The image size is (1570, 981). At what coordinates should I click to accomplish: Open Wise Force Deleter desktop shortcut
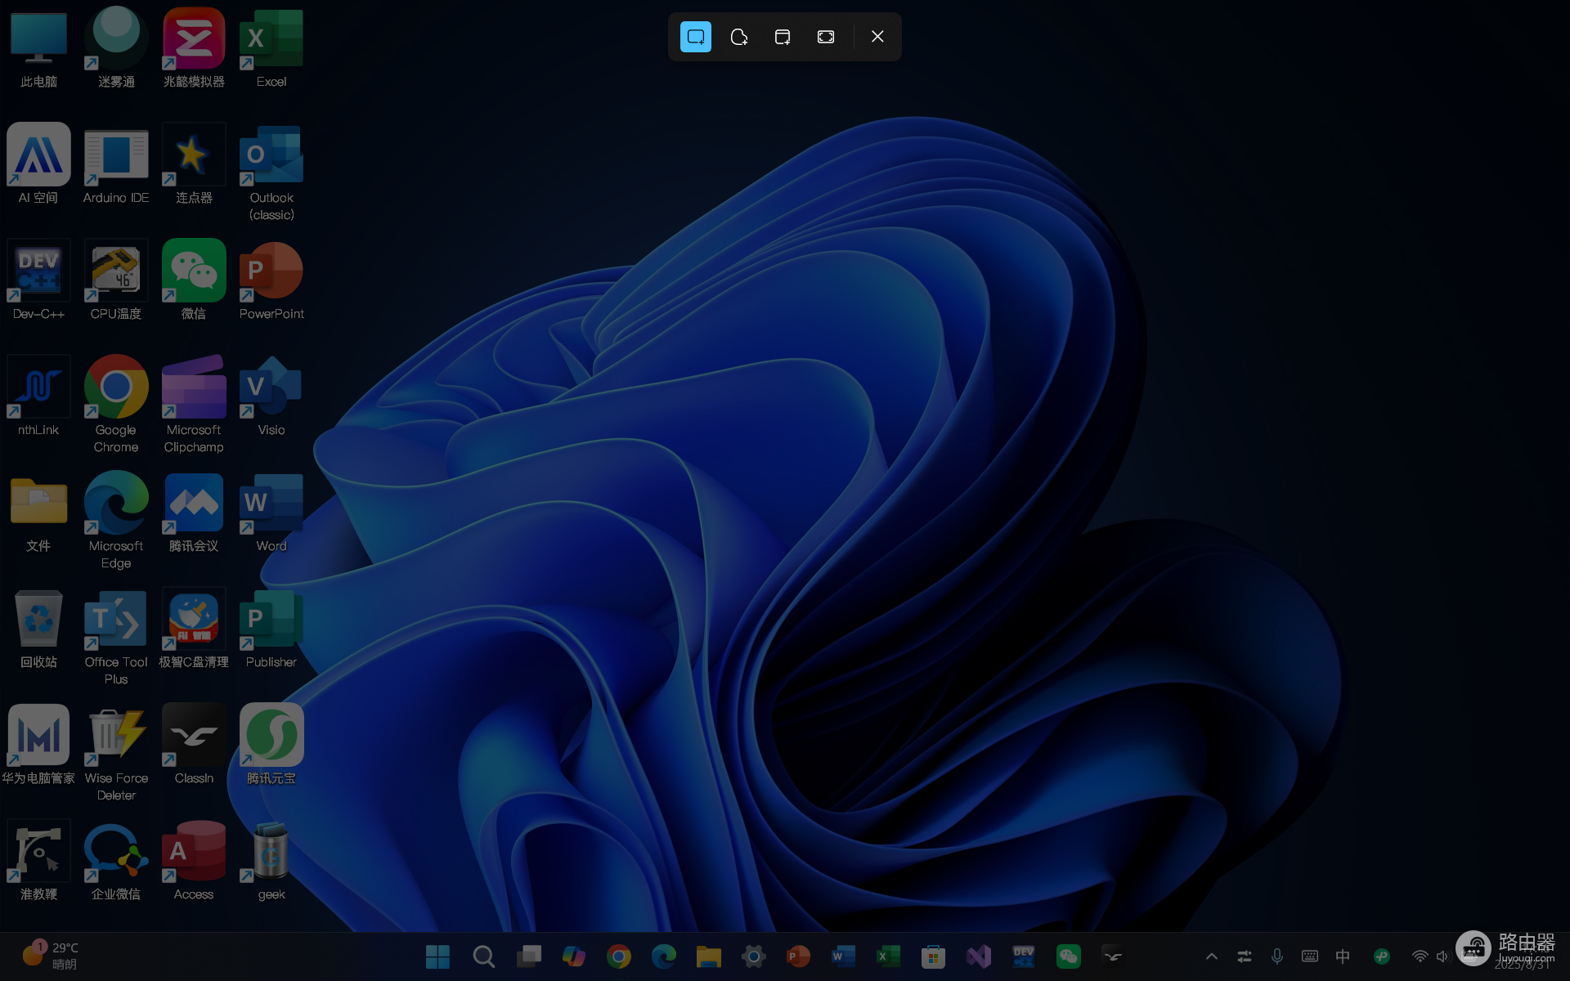[116, 752]
